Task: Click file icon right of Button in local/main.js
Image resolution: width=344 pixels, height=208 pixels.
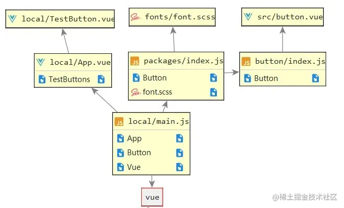Action: [179, 153]
